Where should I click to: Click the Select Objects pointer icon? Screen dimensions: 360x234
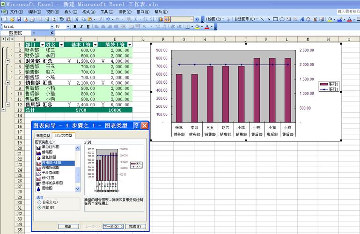(228, 19)
